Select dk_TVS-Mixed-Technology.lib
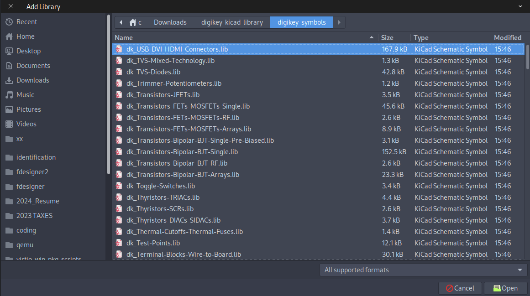 click(x=318, y=61)
